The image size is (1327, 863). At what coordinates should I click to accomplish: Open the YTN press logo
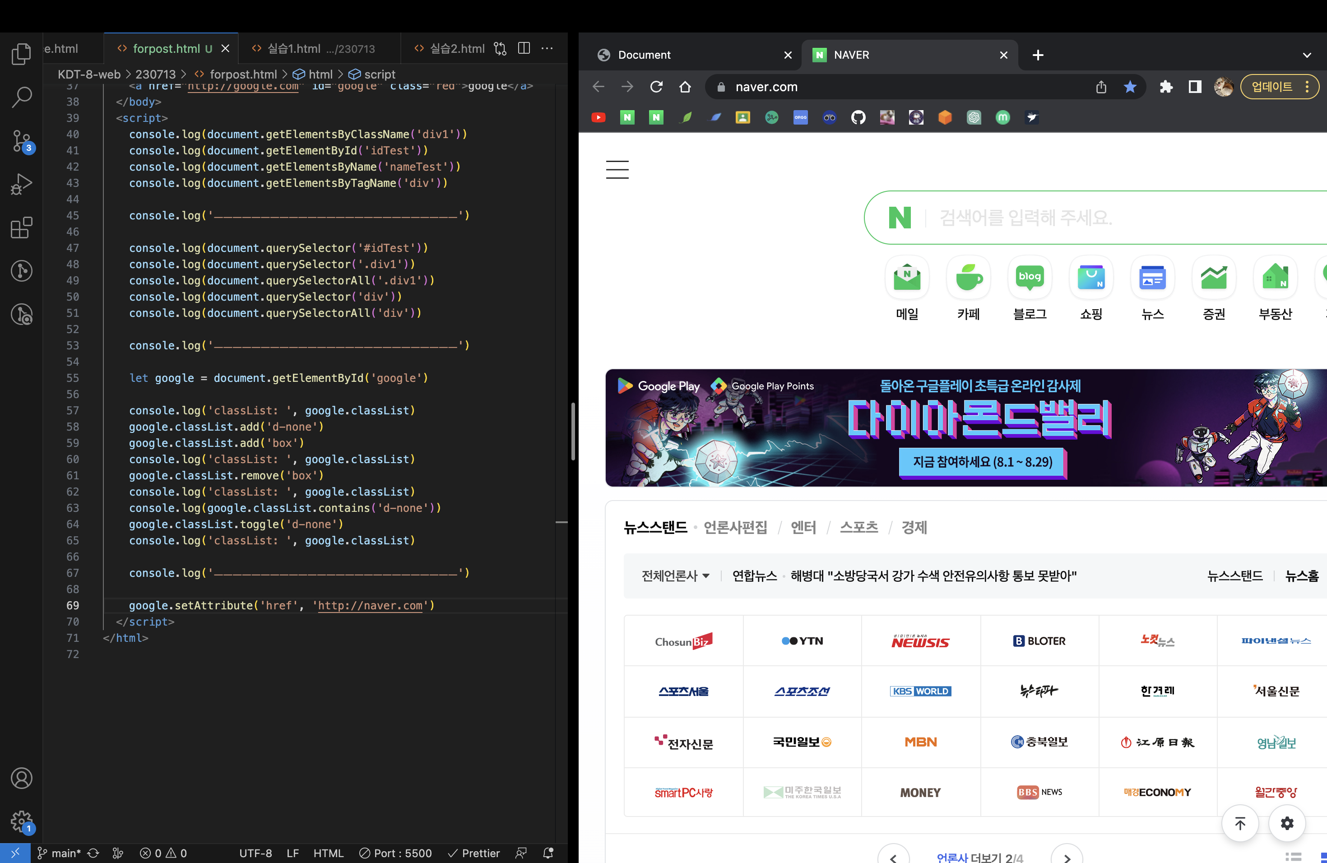(803, 640)
